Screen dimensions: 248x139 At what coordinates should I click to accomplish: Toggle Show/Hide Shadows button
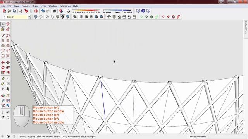(x=68, y=11)
